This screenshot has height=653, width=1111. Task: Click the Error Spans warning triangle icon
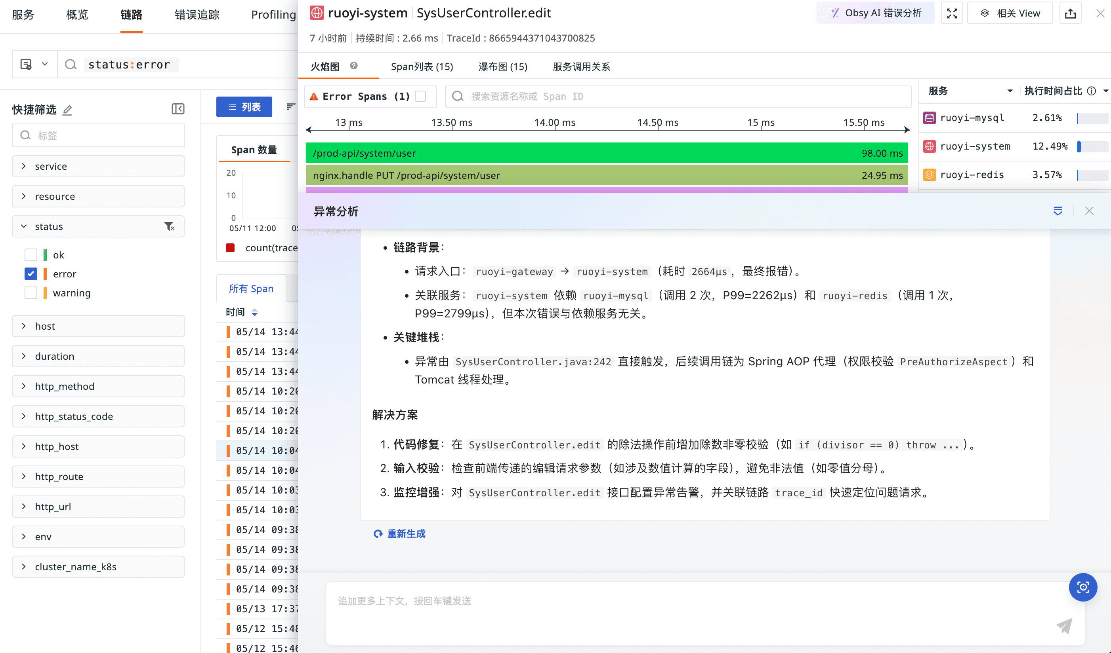tap(314, 97)
